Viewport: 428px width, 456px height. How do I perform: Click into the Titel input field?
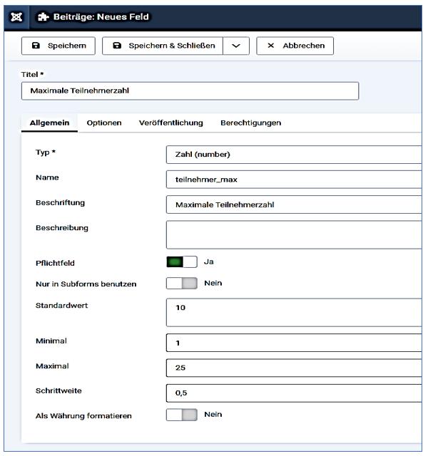(x=189, y=90)
